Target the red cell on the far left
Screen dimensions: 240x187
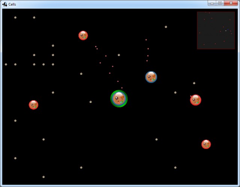click(x=33, y=105)
